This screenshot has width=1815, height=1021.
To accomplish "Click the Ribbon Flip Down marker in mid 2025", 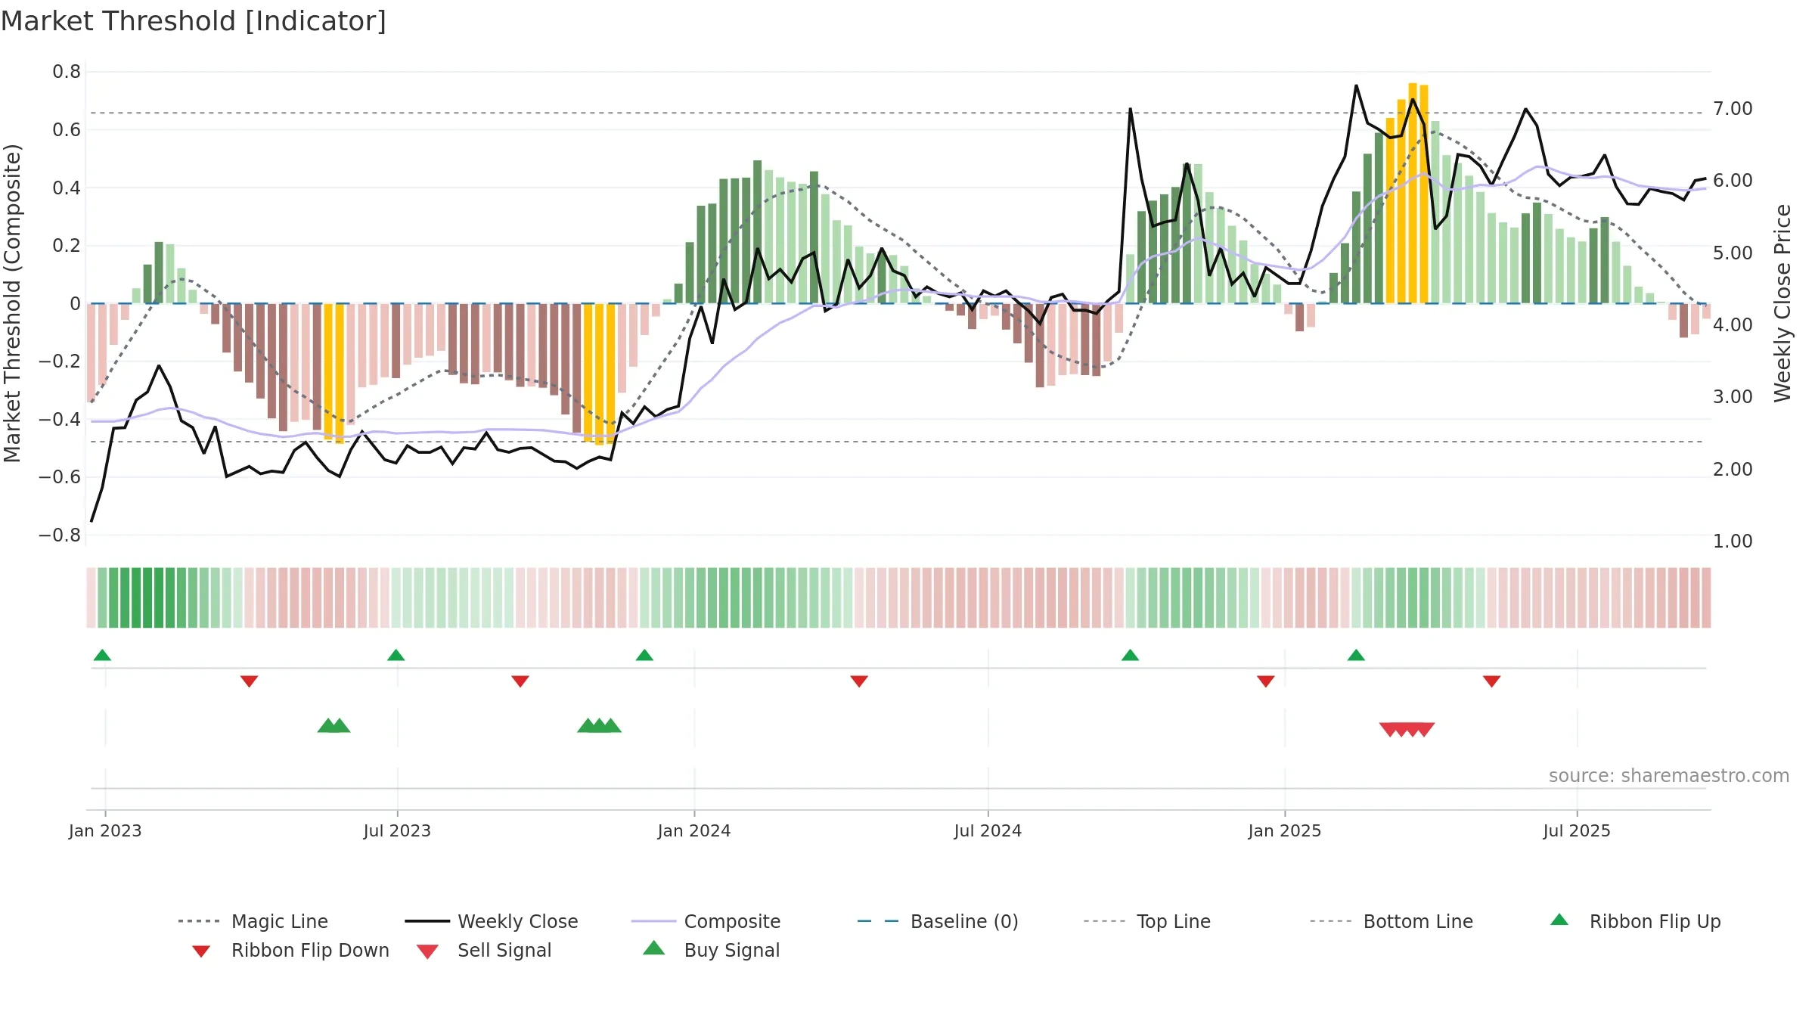I will pos(1491,681).
